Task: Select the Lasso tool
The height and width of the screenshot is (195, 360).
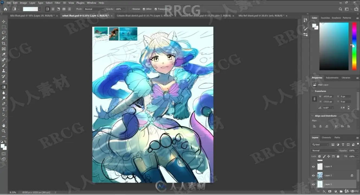Action: 4,32
